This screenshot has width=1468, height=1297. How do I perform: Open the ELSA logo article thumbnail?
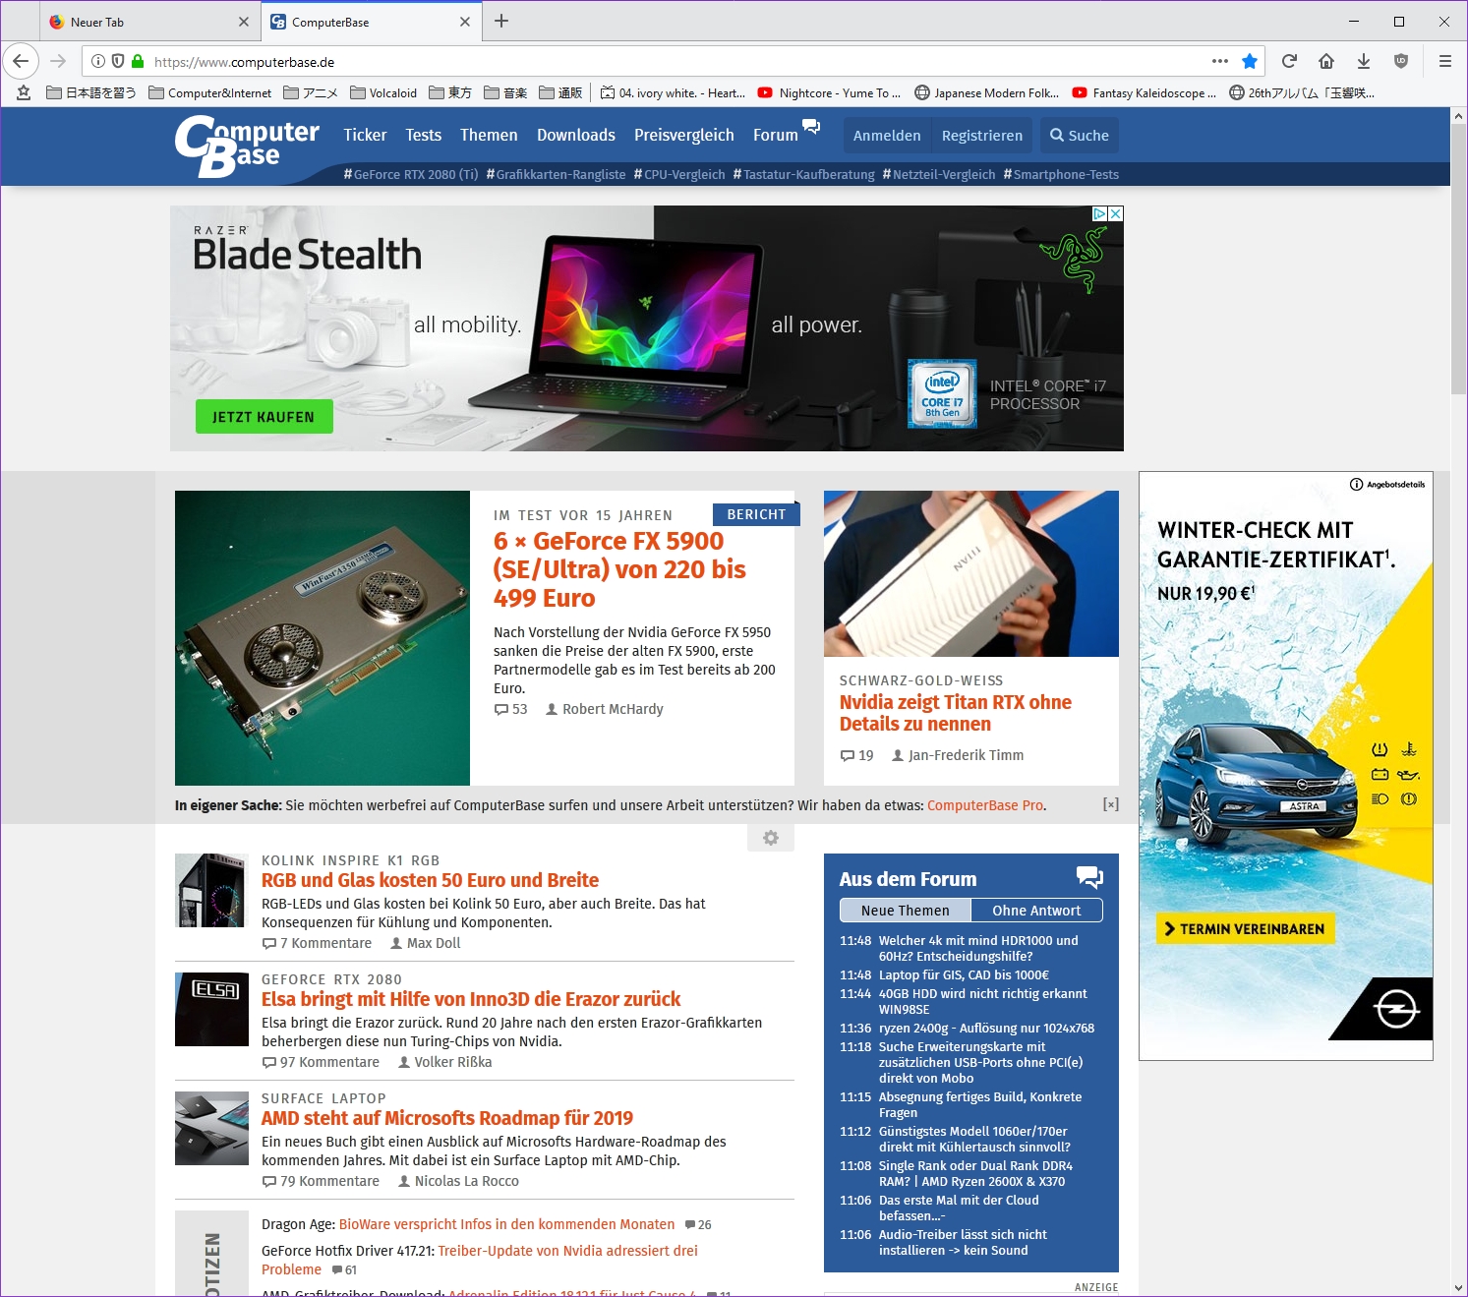pos(211,1009)
